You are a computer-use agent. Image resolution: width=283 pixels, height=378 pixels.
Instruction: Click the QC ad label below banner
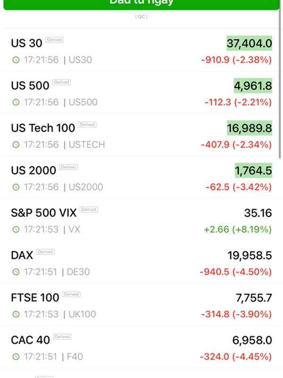click(141, 17)
